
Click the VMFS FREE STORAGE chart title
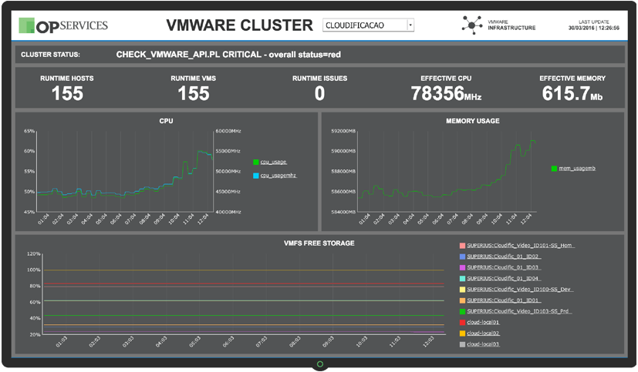pos(319,243)
